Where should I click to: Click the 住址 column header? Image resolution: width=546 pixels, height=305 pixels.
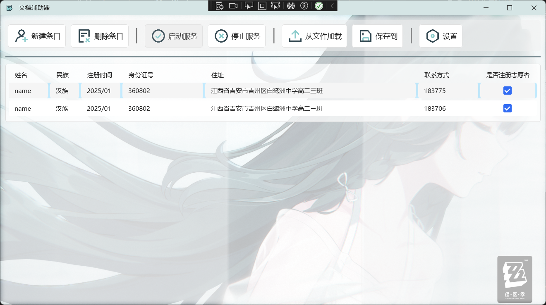[218, 75]
